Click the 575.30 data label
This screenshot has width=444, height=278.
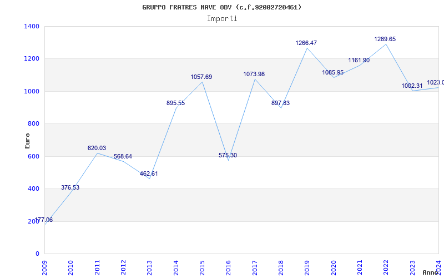click(x=228, y=156)
